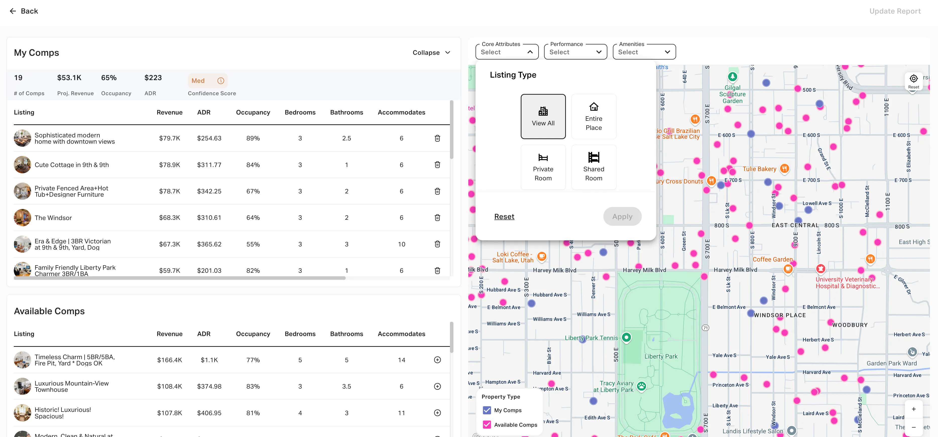The image size is (938, 437).
Task: Sort Available Comps by Bedrooms column
Action: 300,334
